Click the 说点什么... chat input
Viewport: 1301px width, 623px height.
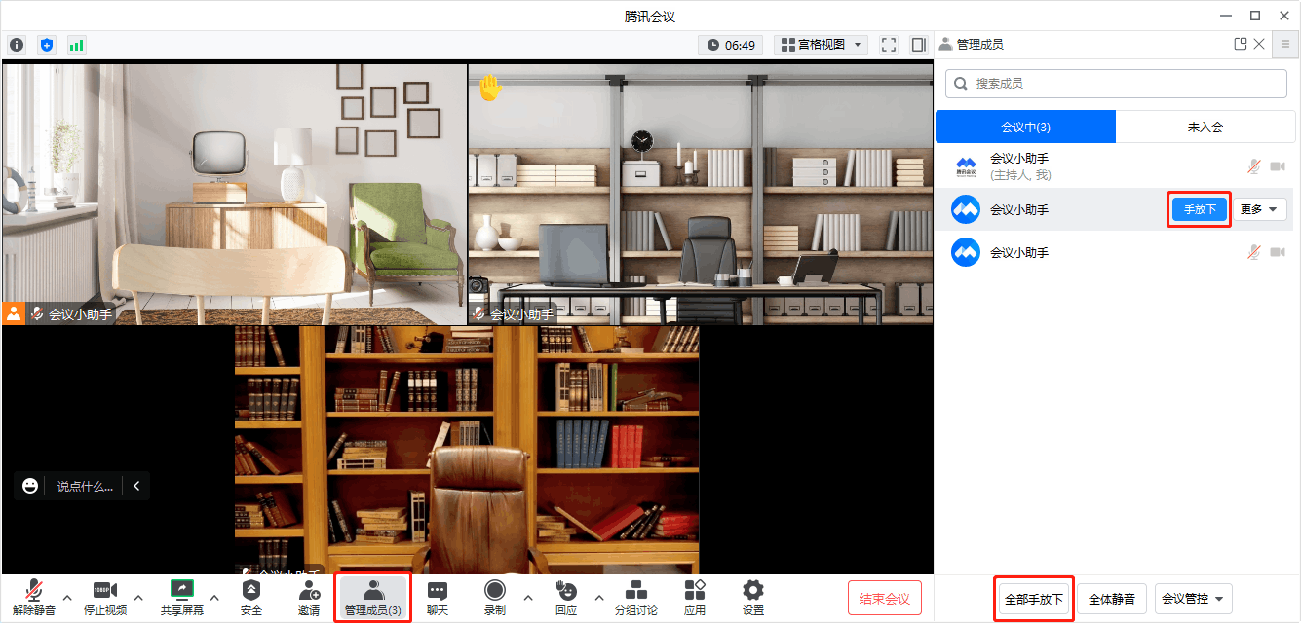84,486
